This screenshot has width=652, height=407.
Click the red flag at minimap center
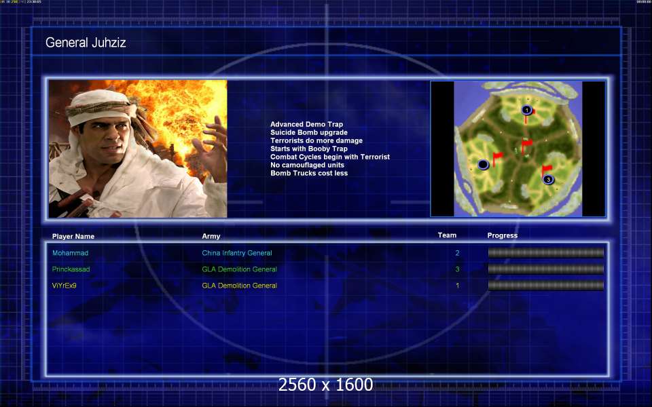(x=526, y=147)
